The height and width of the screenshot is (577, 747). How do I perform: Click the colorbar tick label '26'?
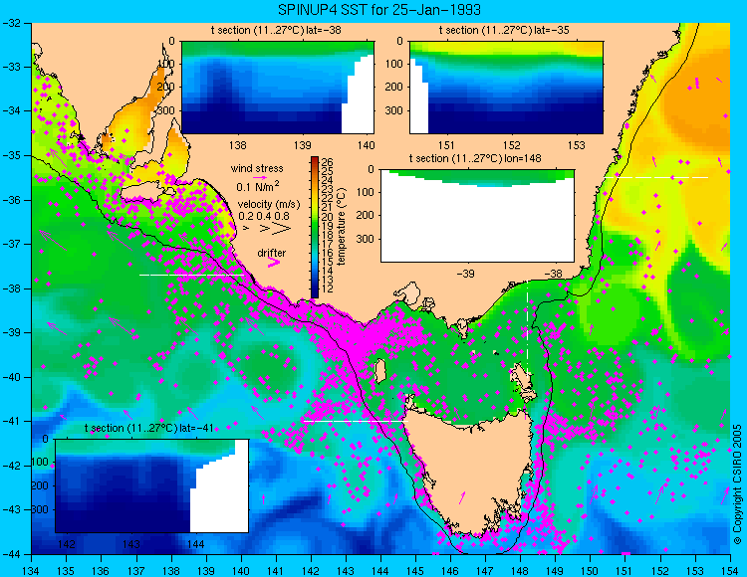pyautogui.click(x=327, y=162)
